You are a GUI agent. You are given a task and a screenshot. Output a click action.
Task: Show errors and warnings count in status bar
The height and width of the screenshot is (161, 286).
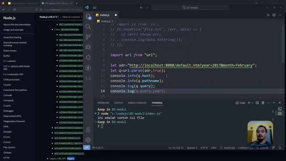tap(97, 148)
